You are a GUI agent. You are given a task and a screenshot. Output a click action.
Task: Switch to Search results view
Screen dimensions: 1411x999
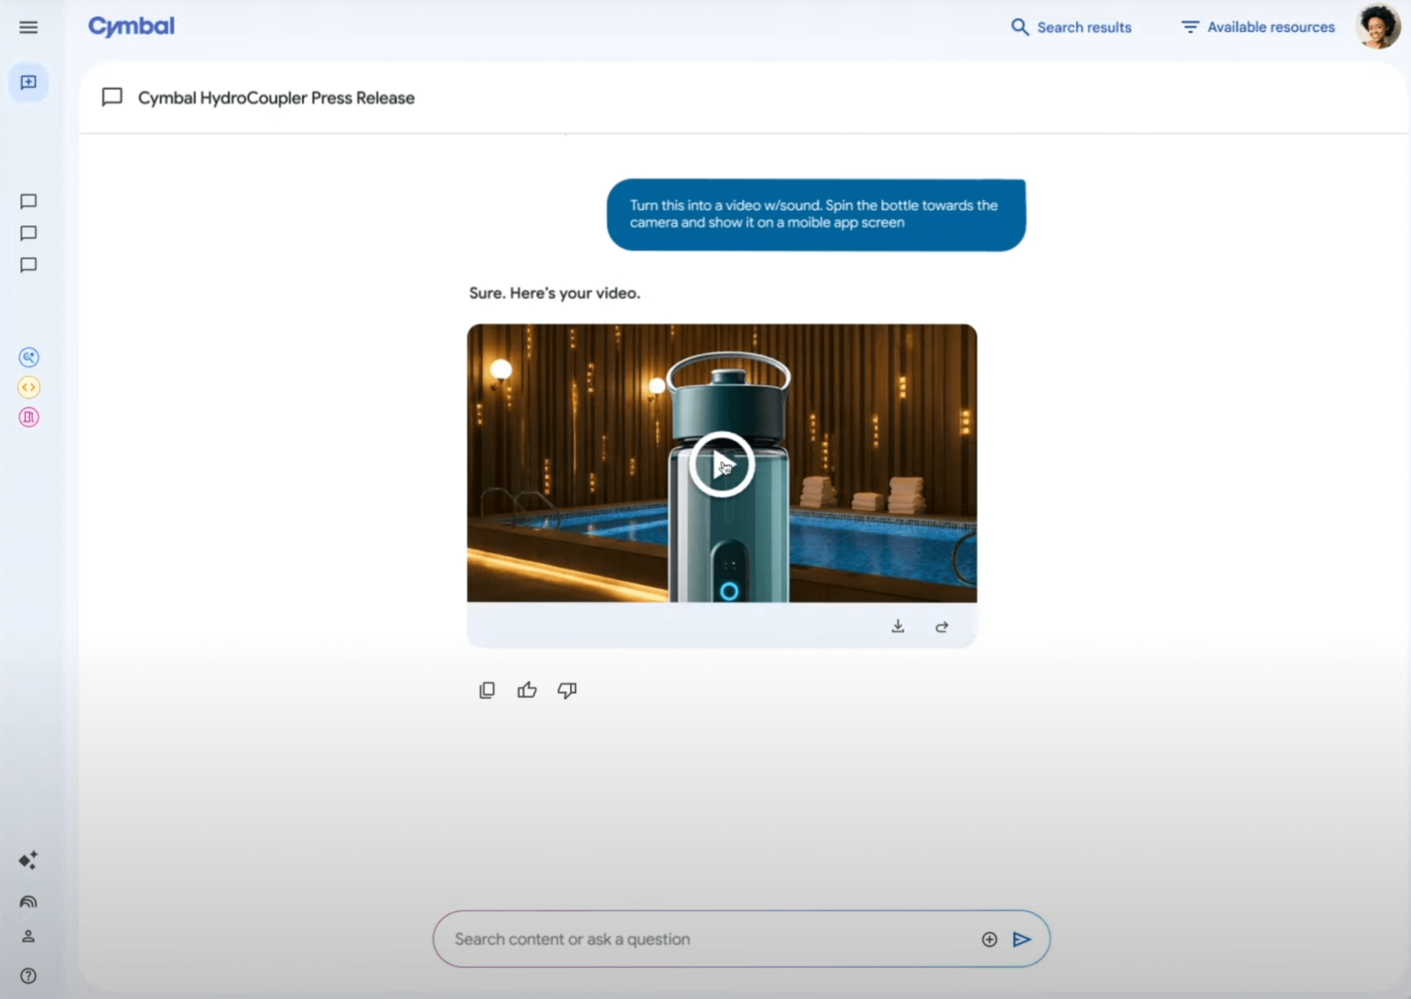click(1071, 27)
